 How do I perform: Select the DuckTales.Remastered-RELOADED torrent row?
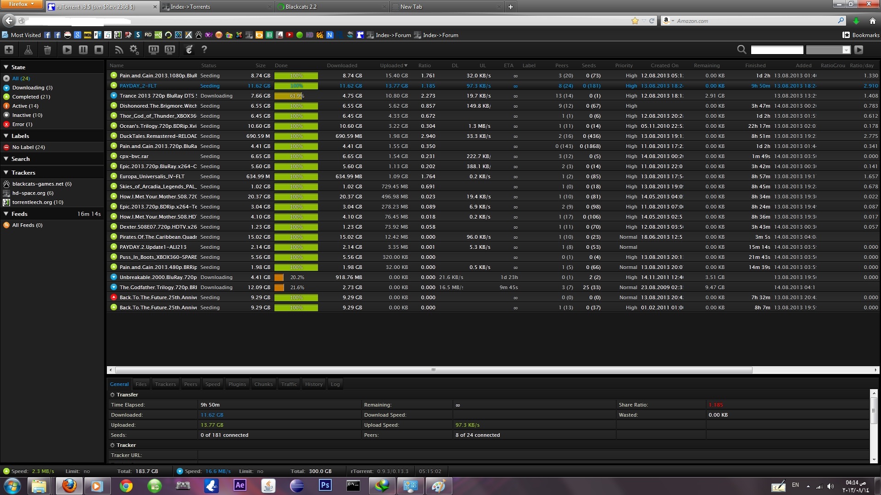[493, 136]
